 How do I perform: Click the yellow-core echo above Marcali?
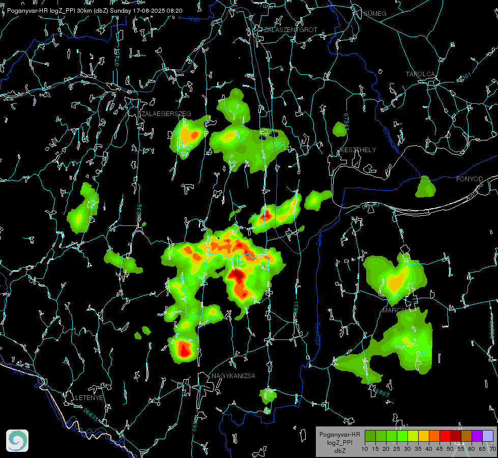(x=396, y=280)
